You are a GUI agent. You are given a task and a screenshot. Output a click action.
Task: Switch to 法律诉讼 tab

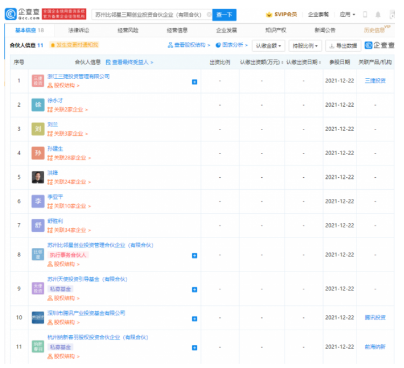click(79, 30)
